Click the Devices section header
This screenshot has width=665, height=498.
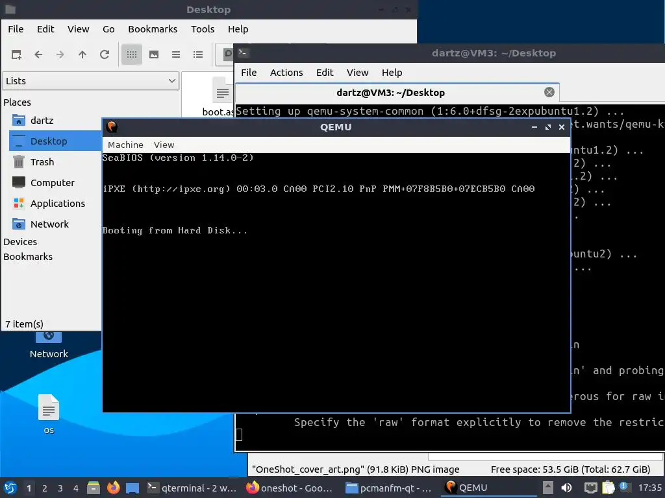click(20, 242)
